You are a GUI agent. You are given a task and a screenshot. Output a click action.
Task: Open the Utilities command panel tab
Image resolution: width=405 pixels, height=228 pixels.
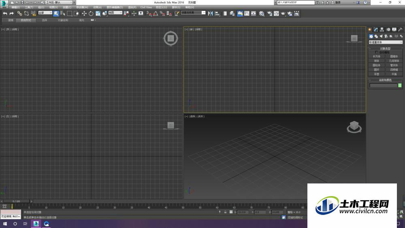400,30
